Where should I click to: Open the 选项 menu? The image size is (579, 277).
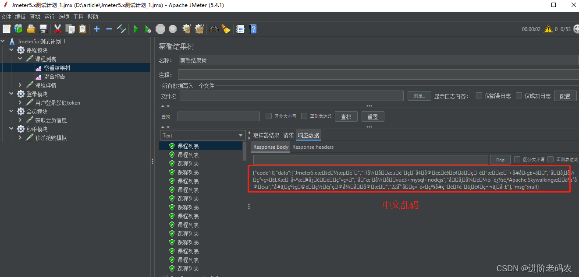tap(64, 17)
